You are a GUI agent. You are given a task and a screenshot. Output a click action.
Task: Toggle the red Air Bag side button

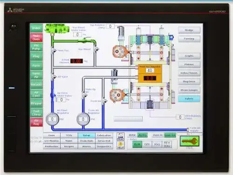[x=36, y=122]
